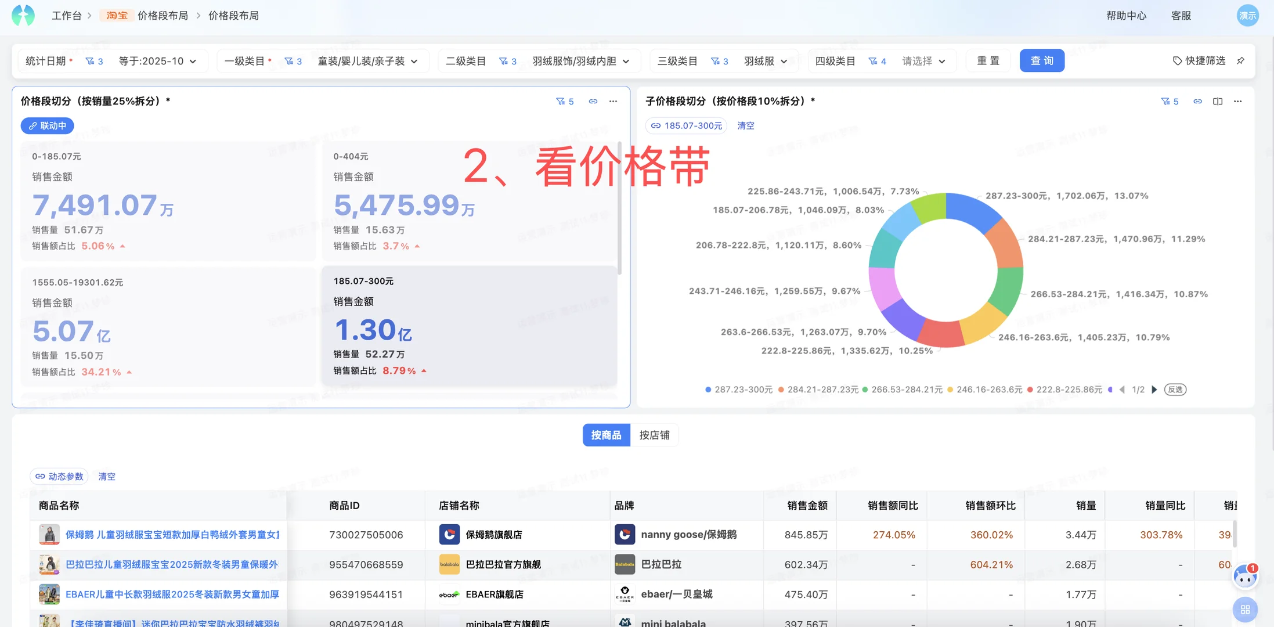
Task: Switch to 按店铺 tab
Action: coord(654,435)
